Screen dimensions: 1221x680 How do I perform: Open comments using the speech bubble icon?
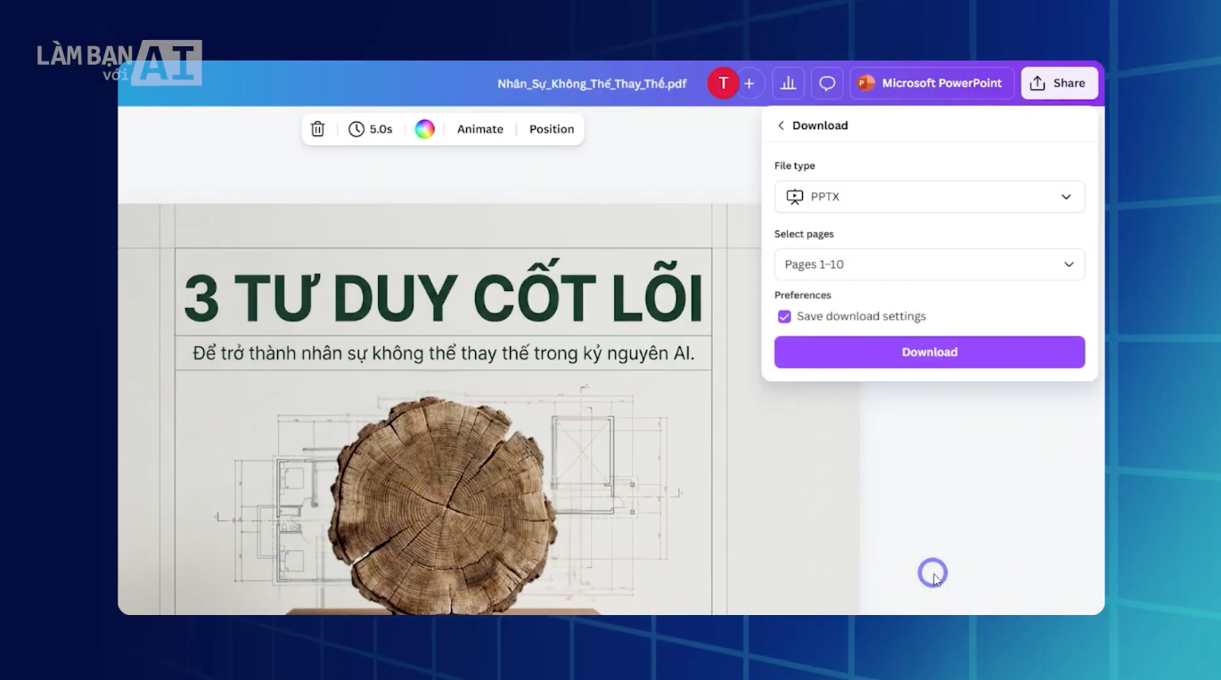(826, 83)
